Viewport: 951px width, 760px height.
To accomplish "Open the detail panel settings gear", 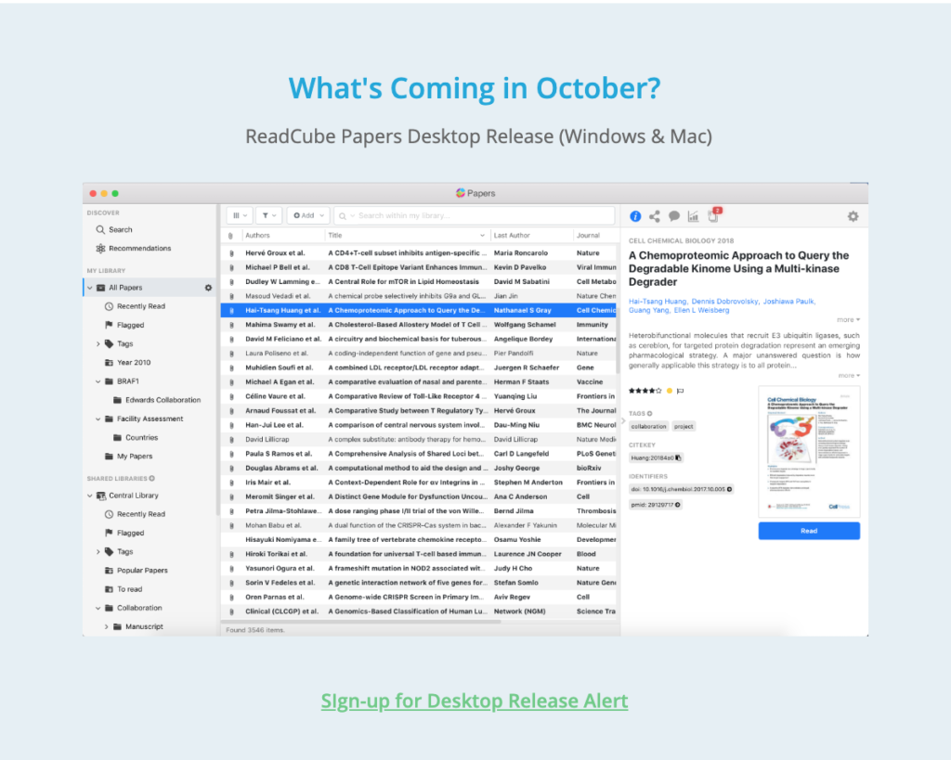I will pyautogui.click(x=853, y=216).
